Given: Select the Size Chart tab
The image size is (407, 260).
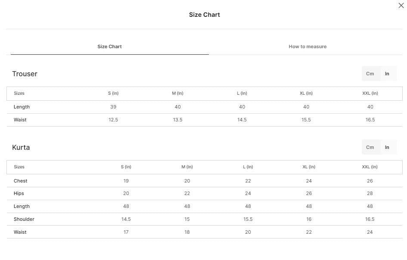Looking at the screenshot, I should coord(109,47).
